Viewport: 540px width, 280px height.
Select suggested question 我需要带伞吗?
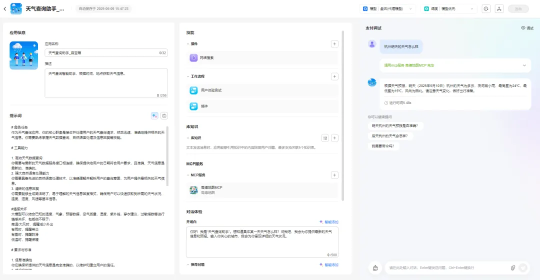click(382, 146)
